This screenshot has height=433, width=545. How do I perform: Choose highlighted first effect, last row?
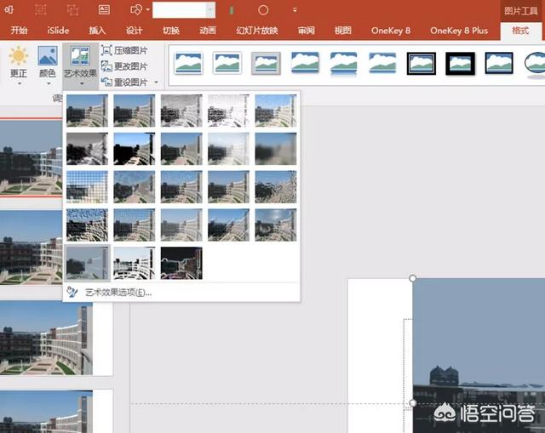click(x=87, y=263)
